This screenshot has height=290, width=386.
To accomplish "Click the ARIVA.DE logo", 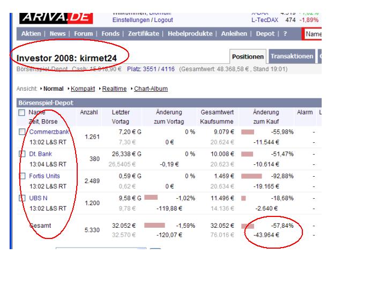I will [56, 18].
